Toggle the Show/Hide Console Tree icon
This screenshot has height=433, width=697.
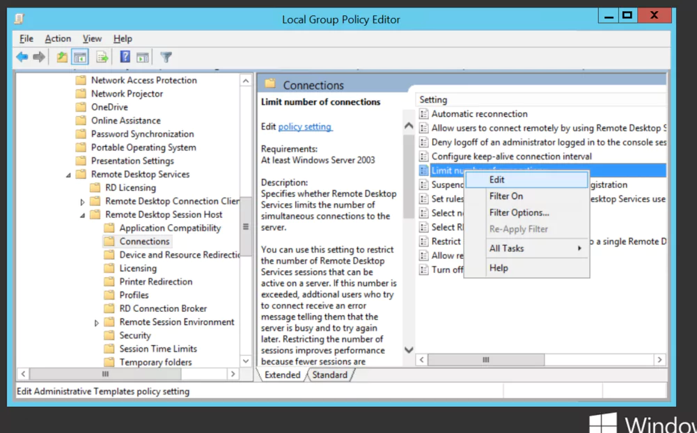click(80, 57)
